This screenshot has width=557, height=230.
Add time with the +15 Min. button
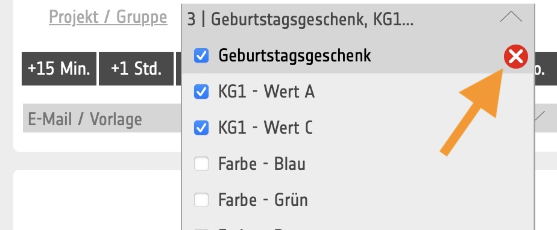tap(59, 69)
